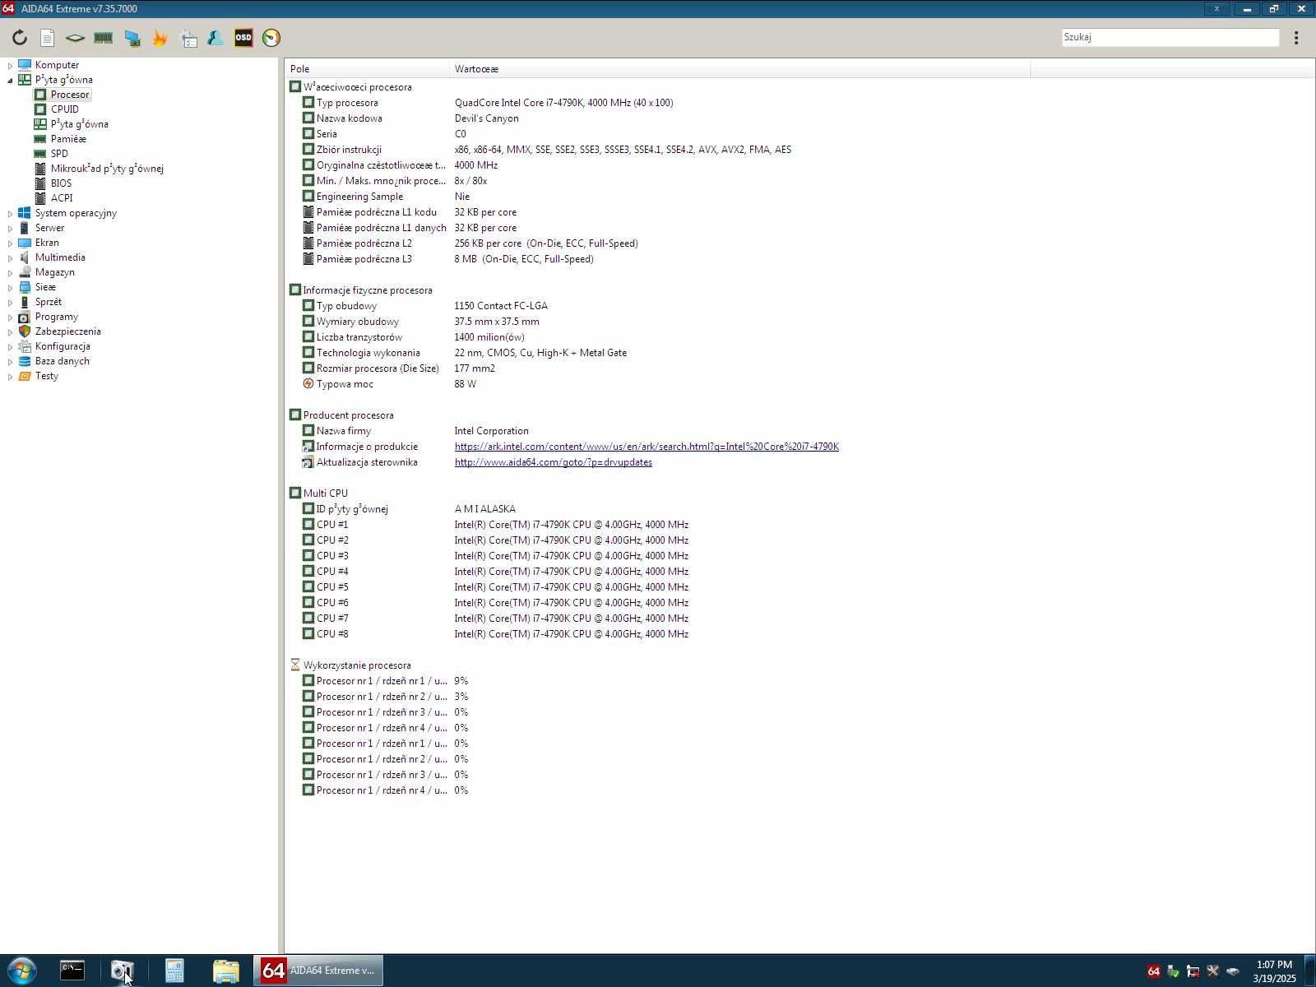Open the Report document icon in toolbar
Image resolution: width=1316 pixels, height=987 pixels.
[48, 38]
